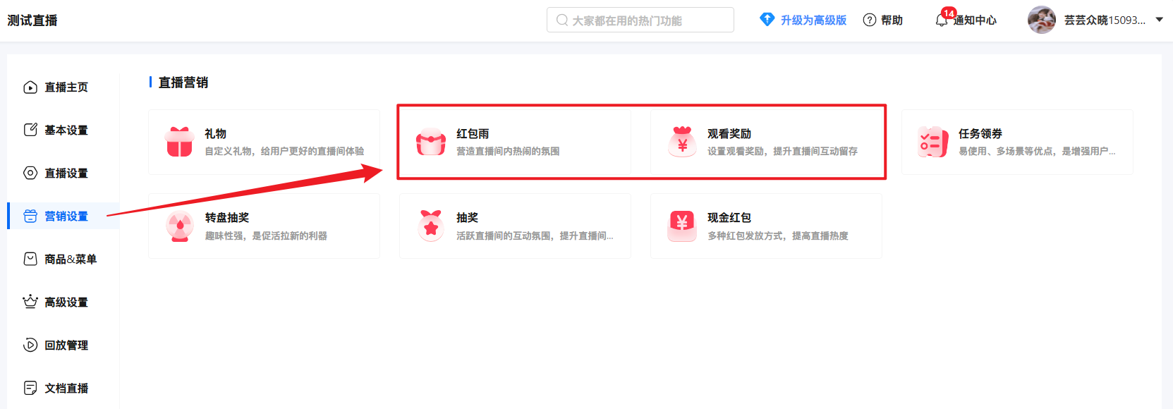Click the 升级为高级版 link

pos(813,20)
